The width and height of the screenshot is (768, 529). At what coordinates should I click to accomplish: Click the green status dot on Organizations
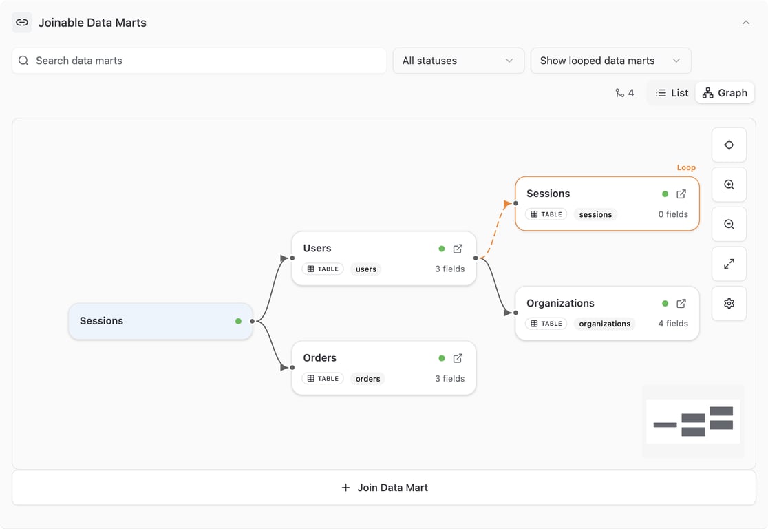click(x=665, y=304)
